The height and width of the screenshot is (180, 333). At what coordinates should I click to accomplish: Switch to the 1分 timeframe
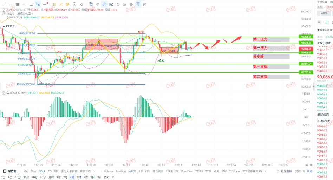point(4,177)
